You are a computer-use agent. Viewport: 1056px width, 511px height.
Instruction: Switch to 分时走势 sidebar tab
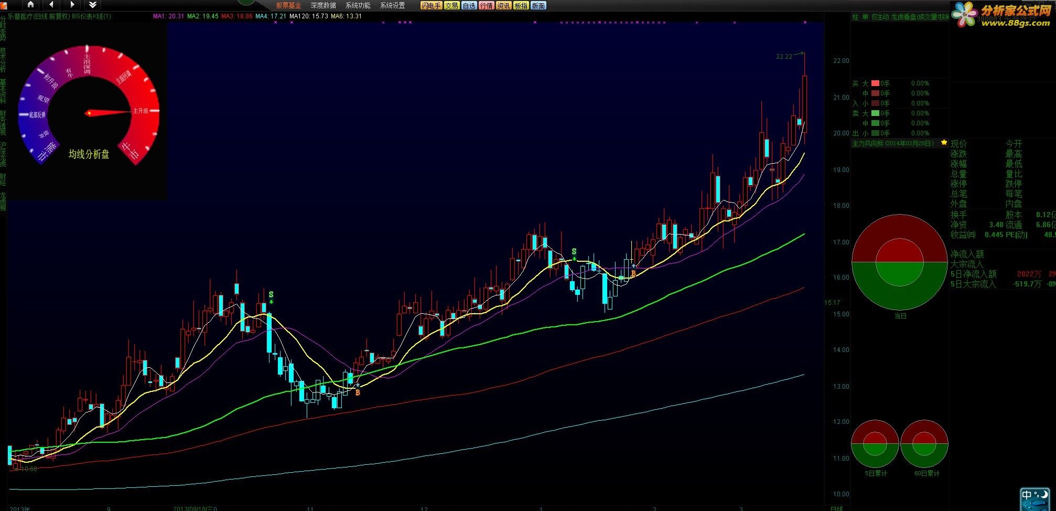point(3,28)
